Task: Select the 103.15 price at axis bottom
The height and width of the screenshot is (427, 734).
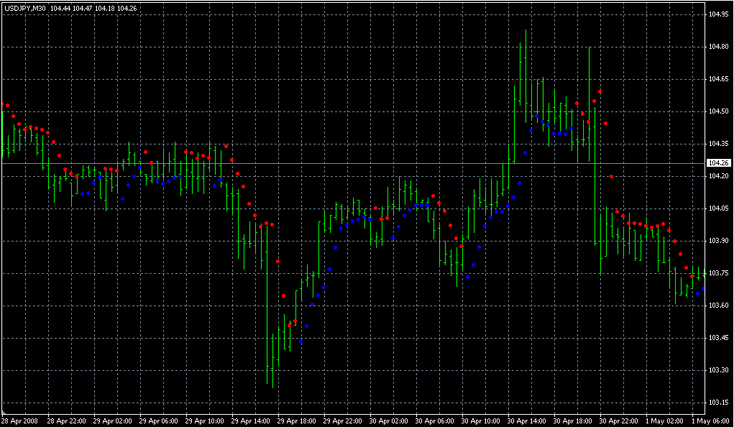Action: tap(718, 403)
